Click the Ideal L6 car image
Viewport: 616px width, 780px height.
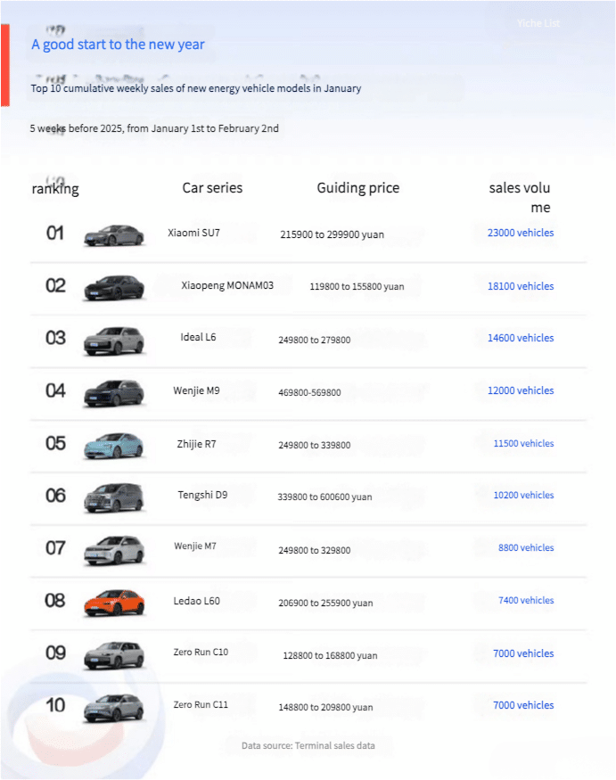(x=114, y=341)
